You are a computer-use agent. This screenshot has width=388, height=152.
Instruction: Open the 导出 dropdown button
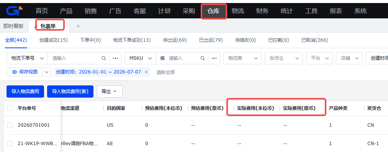pos(110,92)
